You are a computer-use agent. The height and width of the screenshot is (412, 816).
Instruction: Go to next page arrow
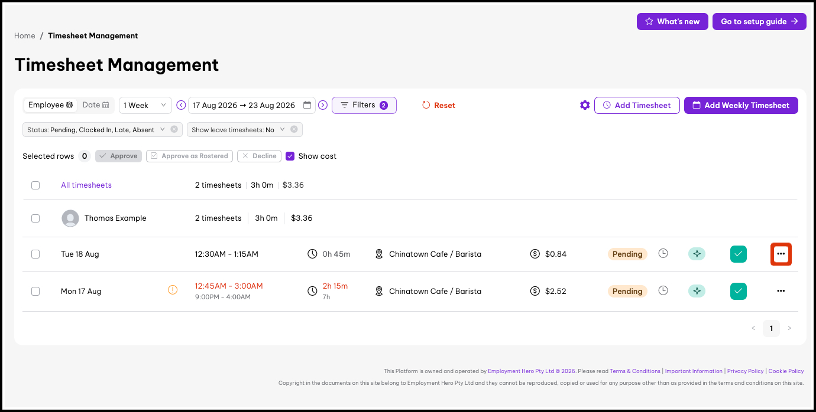[789, 328]
